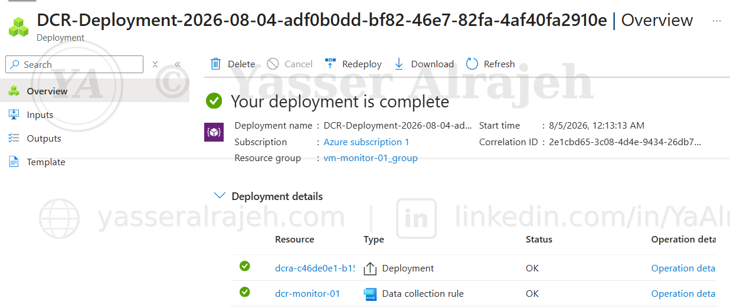Viewport: 730px width, 308px height.
Task: Click the Operation details column header
Action: tap(683, 239)
